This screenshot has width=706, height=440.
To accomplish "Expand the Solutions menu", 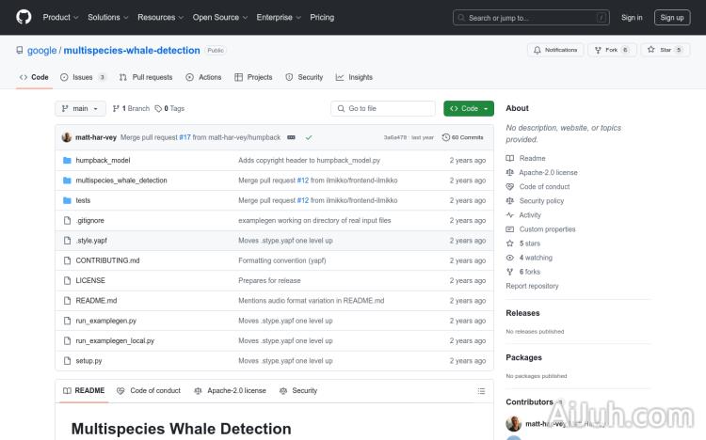I will point(107,17).
